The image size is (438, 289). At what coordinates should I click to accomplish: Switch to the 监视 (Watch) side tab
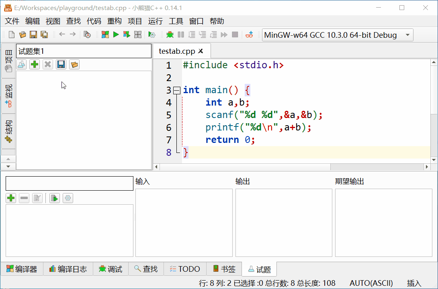pos(8,96)
